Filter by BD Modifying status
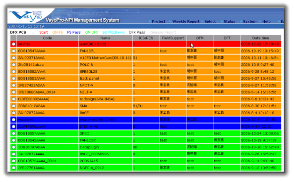The width and height of the screenshot is (294, 182). click(114, 32)
